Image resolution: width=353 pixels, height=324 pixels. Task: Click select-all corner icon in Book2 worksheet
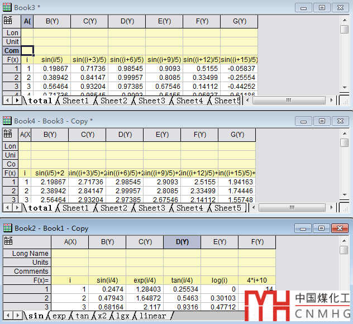click(x=8, y=242)
